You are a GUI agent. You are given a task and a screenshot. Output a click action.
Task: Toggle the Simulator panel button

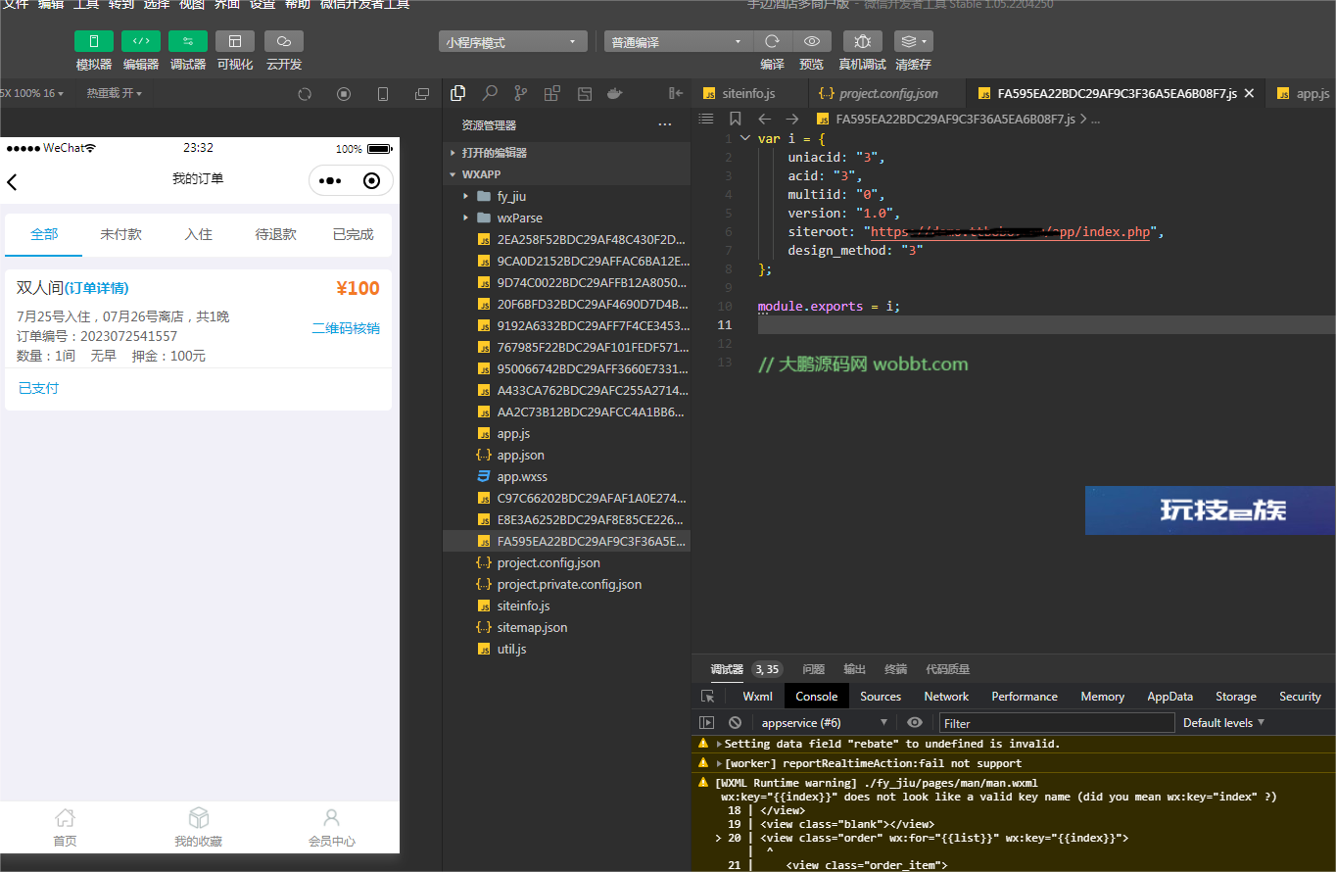(x=94, y=41)
